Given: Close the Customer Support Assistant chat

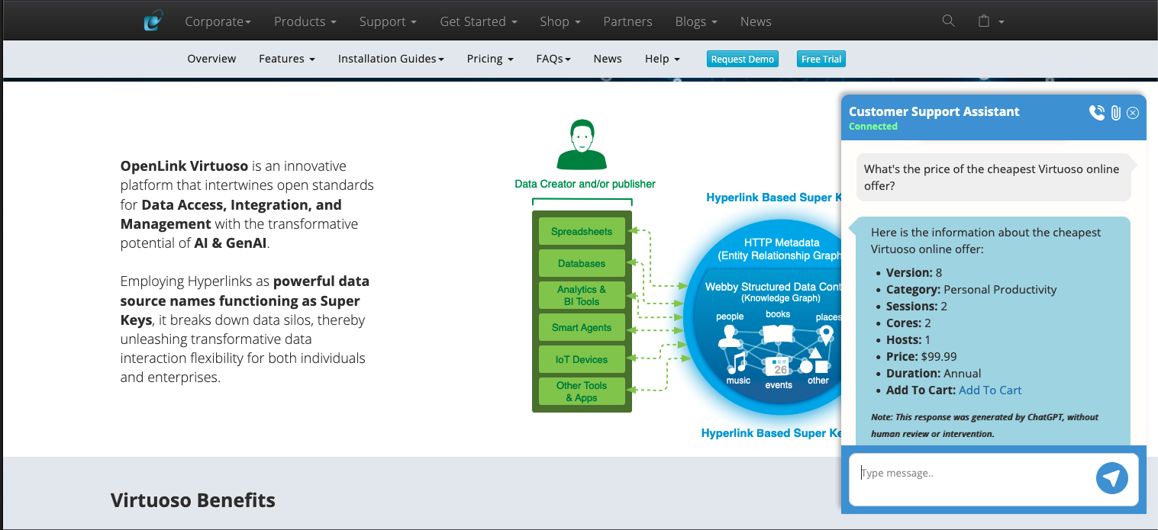Looking at the screenshot, I should 1133,113.
